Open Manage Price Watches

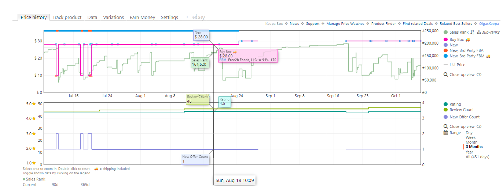click(345, 24)
